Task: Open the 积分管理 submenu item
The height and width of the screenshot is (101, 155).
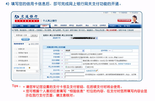Action: pos(48,30)
